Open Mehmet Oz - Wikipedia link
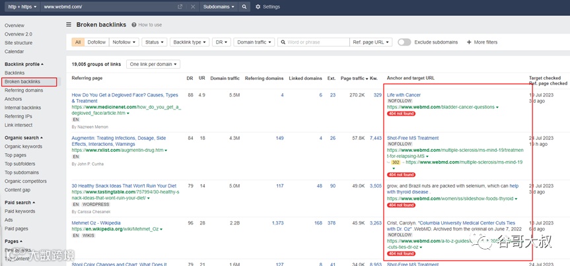The image size is (570, 266). pos(96,222)
